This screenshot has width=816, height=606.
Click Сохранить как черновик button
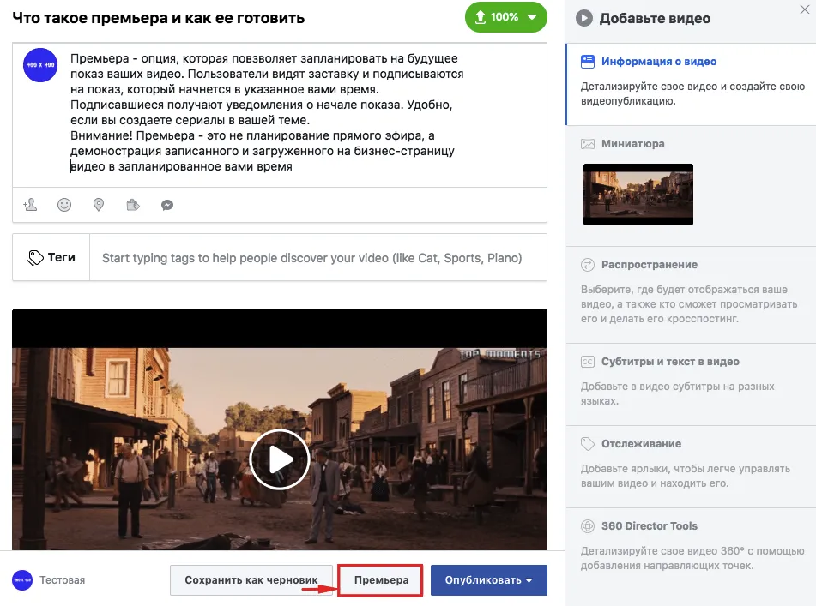[x=251, y=580]
